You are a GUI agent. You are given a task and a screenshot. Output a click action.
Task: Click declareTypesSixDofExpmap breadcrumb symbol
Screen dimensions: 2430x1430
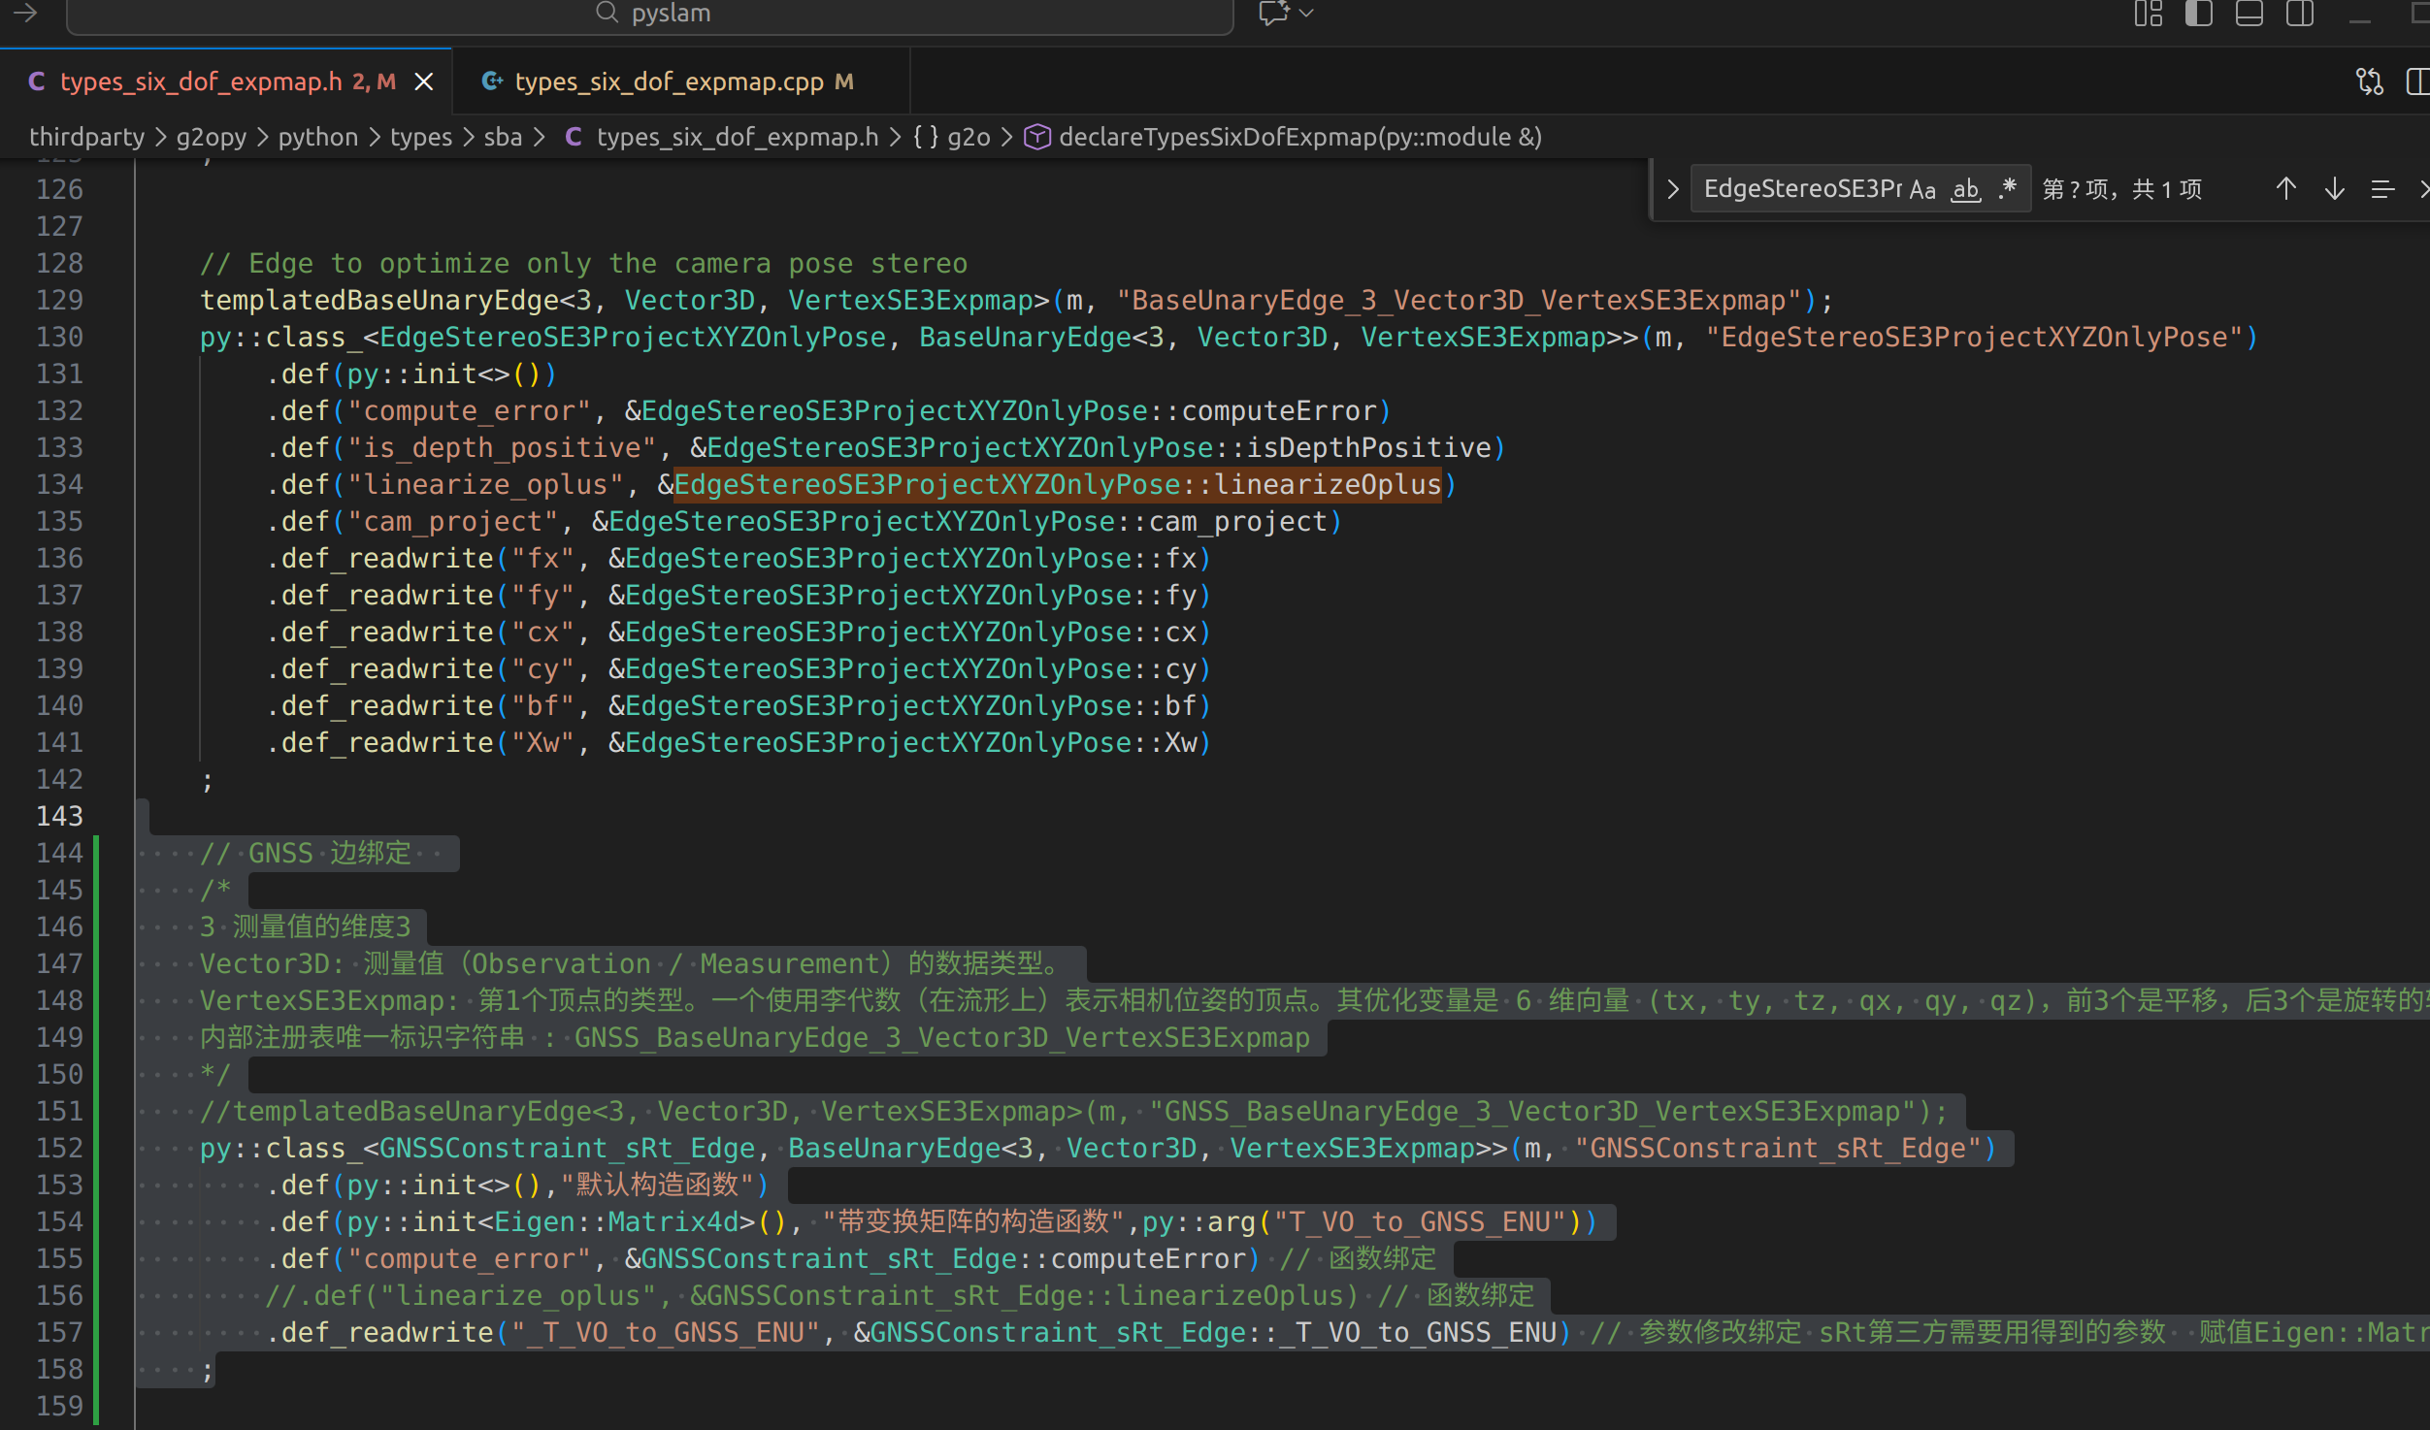[x=1299, y=137]
